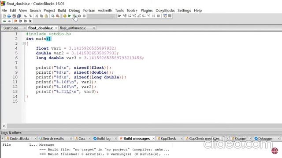The image size is (282, 158).
Task: Open the Help menu
Action: point(198,11)
